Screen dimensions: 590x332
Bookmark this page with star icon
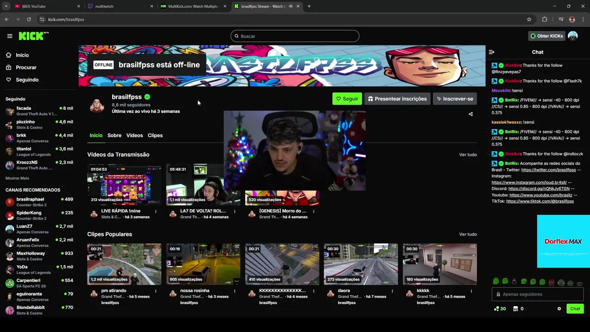coord(529,19)
